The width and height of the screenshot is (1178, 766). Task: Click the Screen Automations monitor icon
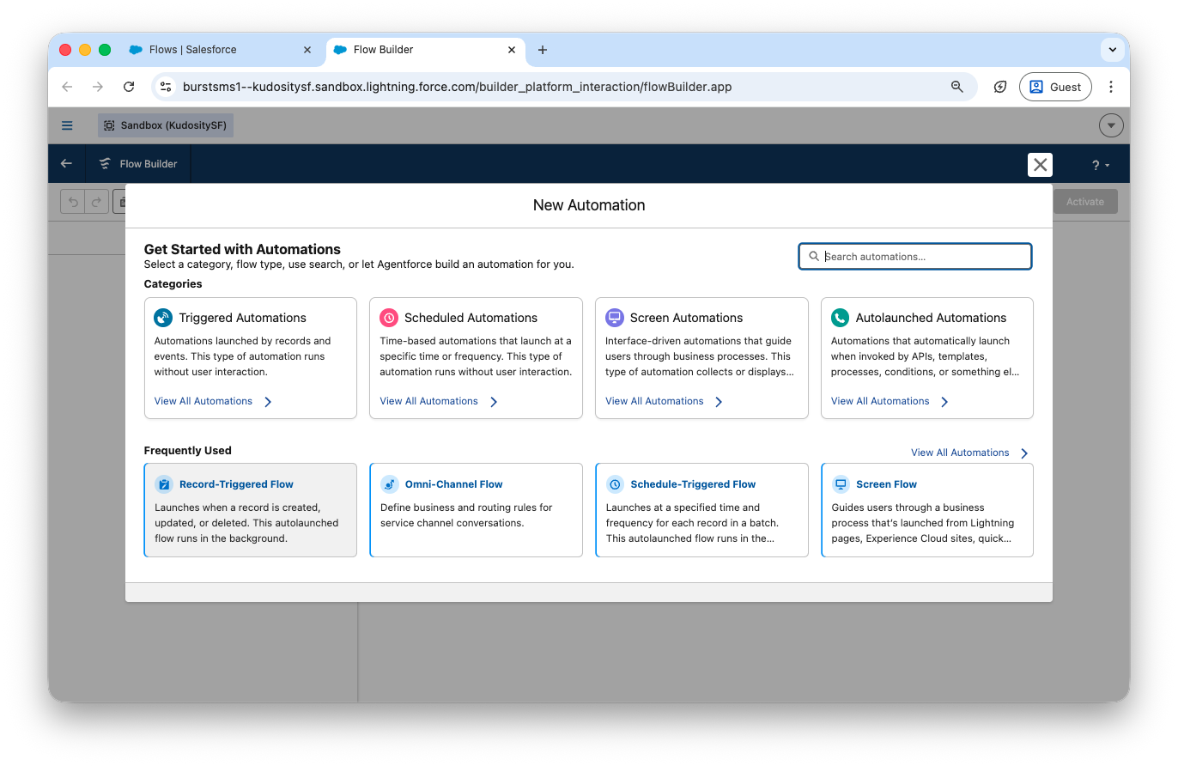pyautogui.click(x=615, y=318)
